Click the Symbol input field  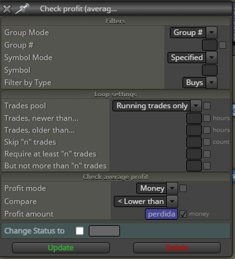(209, 70)
